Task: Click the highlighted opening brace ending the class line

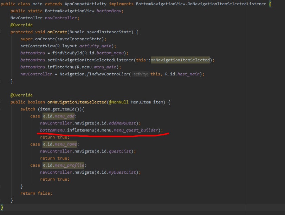Action: [x=270, y=4]
